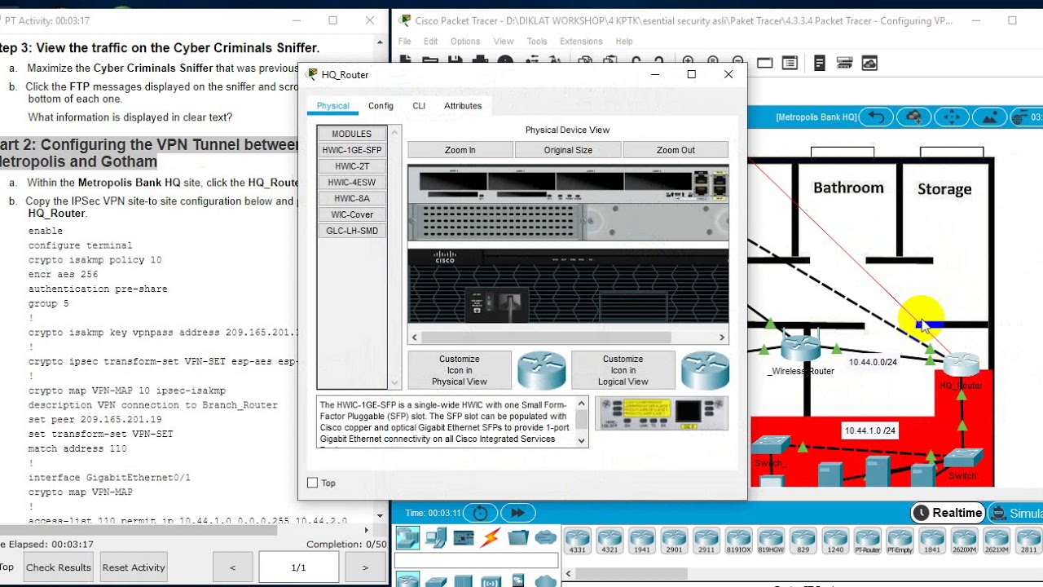
Task: Select HWIC-8A module
Action: click(x=352, y=198)
